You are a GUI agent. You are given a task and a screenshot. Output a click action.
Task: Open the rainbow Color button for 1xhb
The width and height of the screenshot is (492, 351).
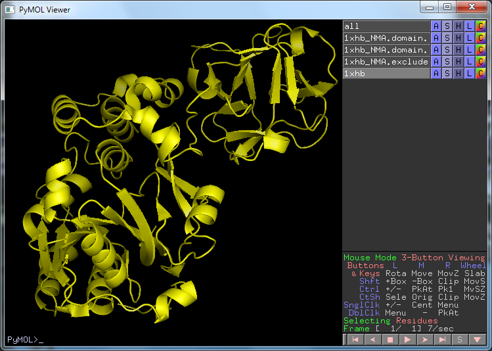[481, 74]
